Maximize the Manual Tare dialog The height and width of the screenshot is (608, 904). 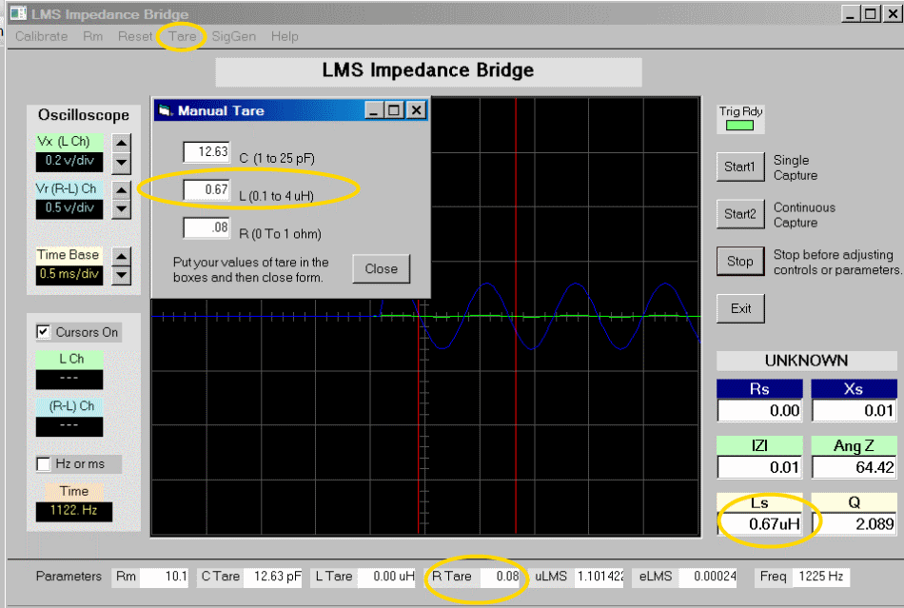tap(394, 110)
